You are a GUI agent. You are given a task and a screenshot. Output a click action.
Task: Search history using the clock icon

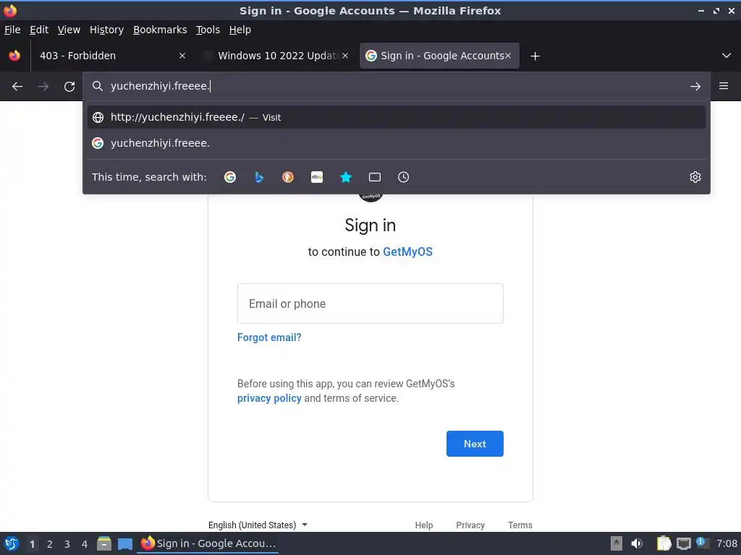click(404, 177)
